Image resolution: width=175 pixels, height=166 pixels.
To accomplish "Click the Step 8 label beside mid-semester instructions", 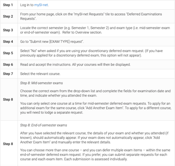I will point(8,99).
